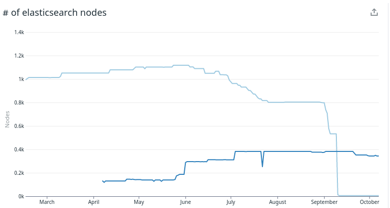The image size is (390, 208).
Task: Click the 'Nodes' y-axis title
Action: pyautogui.click(x=7, y=119)
